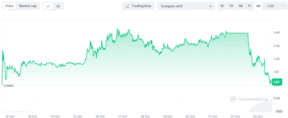Expand the Compare with chevron arrow
288x118 pixels.
[x=211, y=6]
